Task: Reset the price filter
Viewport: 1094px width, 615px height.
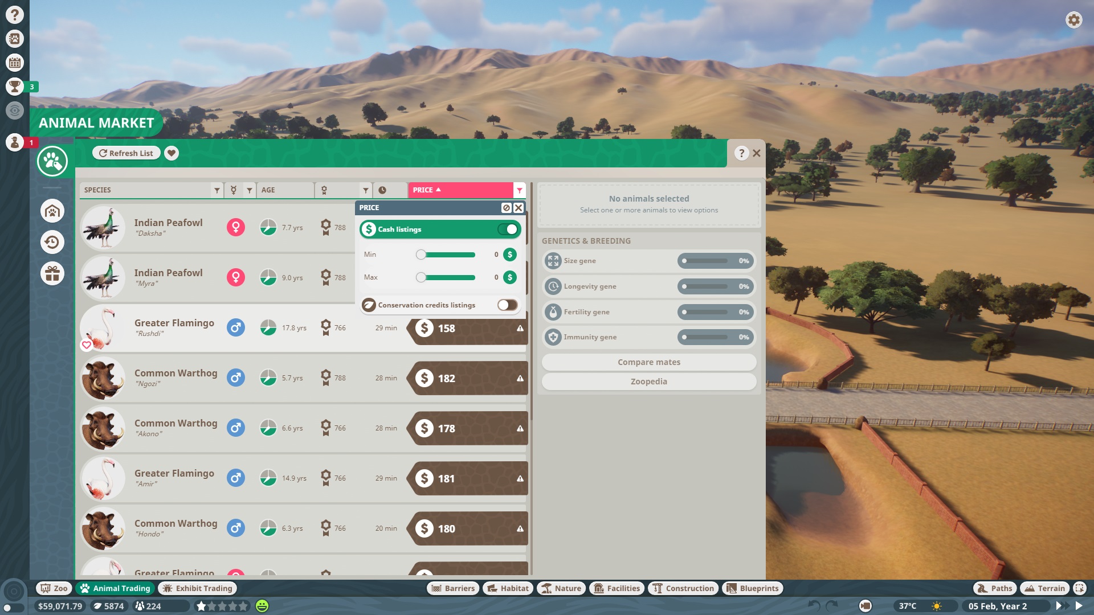Action: pyautogui.click(x=507, y=208)
